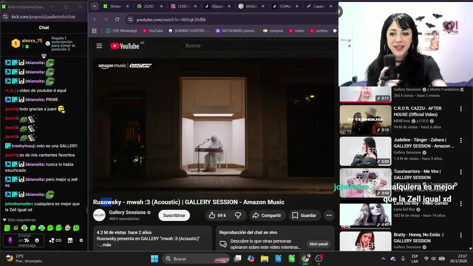Open the three-dots more actions button
The width and height of the screenshot is (473, 266).
pyautogui.click(x=329, y=215)
